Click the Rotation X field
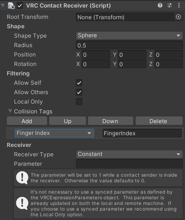Viewport: 185px width, 220px height. point(96,64)
